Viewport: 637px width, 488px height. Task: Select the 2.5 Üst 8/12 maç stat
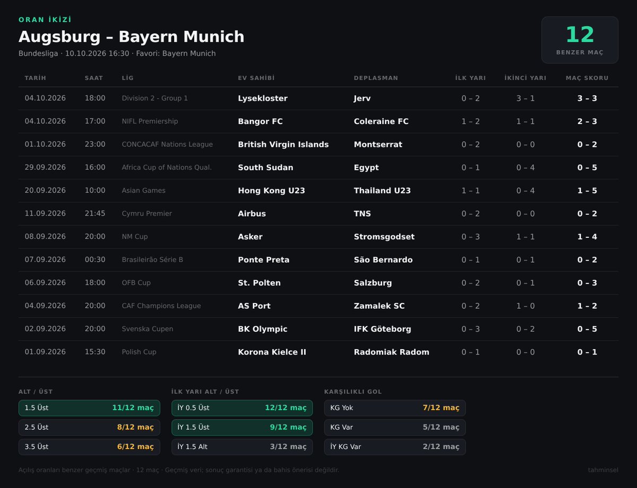(x=89, y=427)
